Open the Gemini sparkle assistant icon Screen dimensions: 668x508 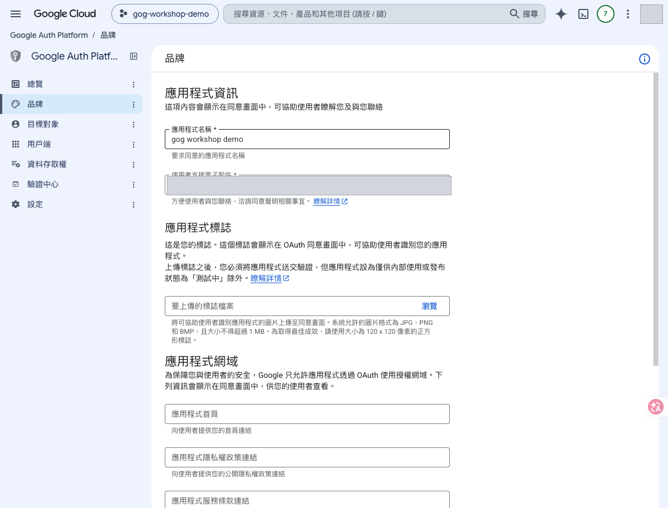tap(561, 14)
